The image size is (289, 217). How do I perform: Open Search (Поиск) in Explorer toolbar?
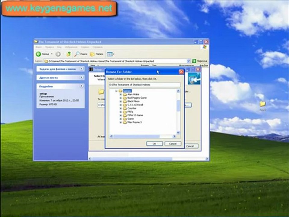point(81,54)
